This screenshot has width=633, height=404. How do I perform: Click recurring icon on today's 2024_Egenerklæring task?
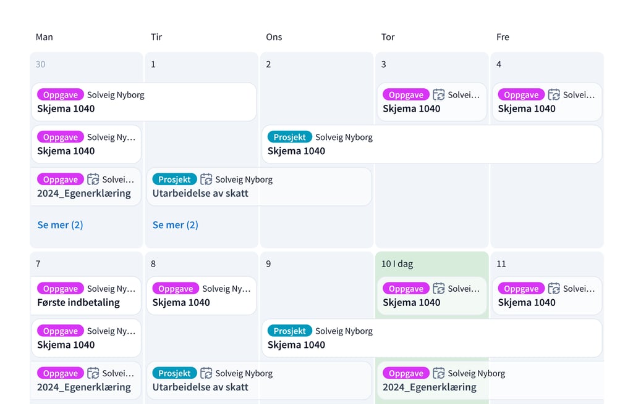[x=438, y=373]
